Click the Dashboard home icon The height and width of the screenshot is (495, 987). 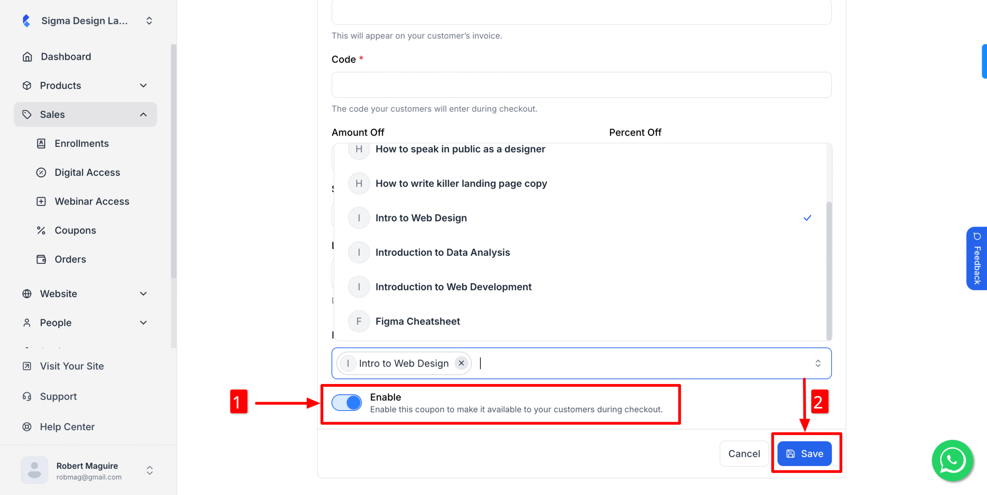pos(27,57)
